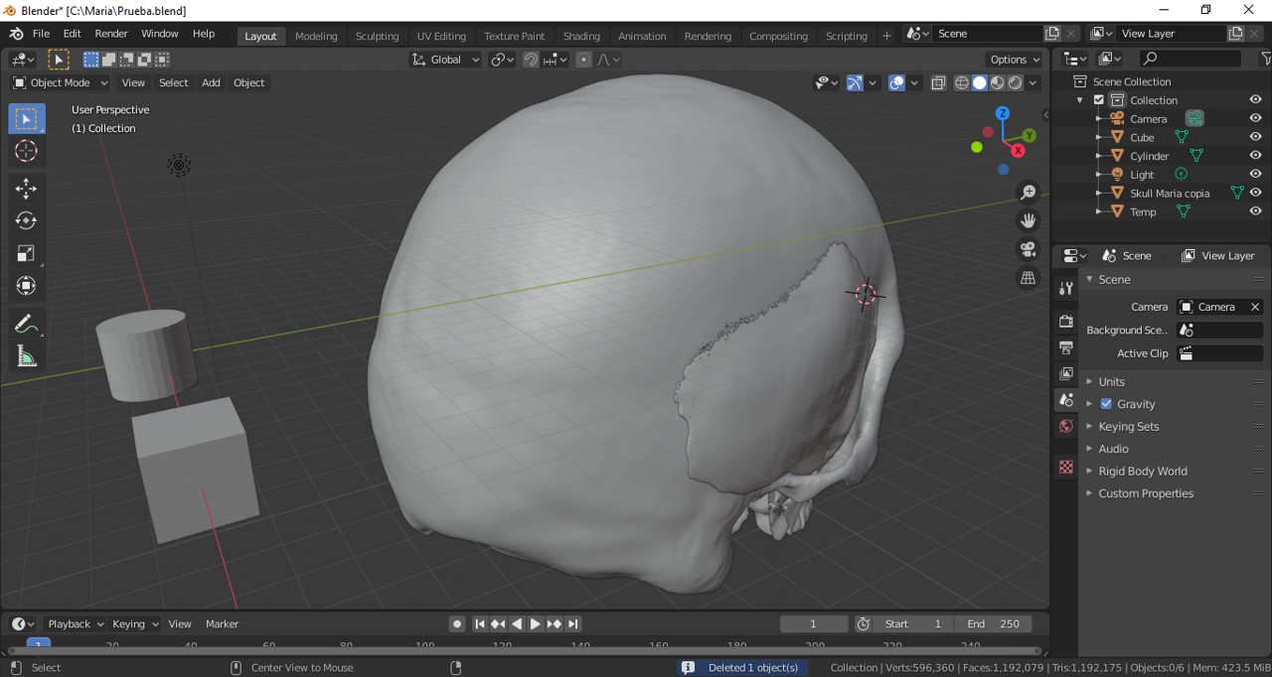Viewport: 1272px width, 677px height.
Task: Click the pan hand viewport gizmo
Action: point(1029,220)
